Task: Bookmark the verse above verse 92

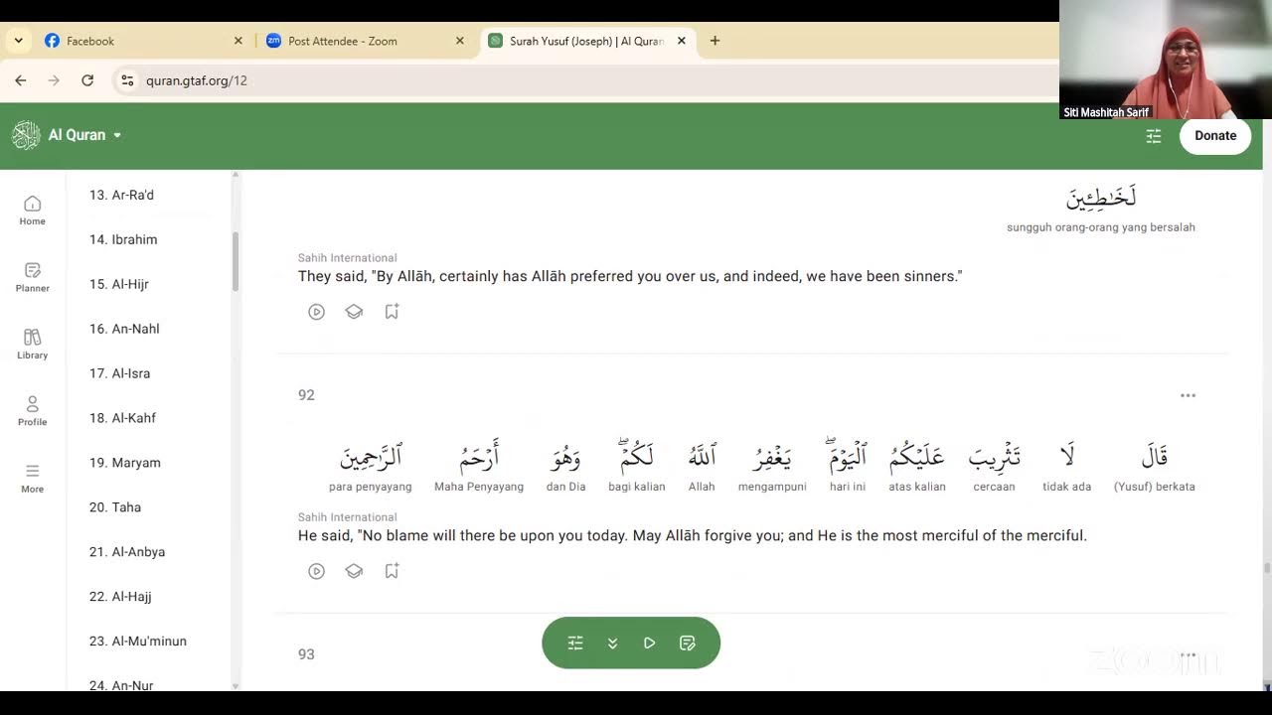Action: pyautogui.click(x=392, y=312)
